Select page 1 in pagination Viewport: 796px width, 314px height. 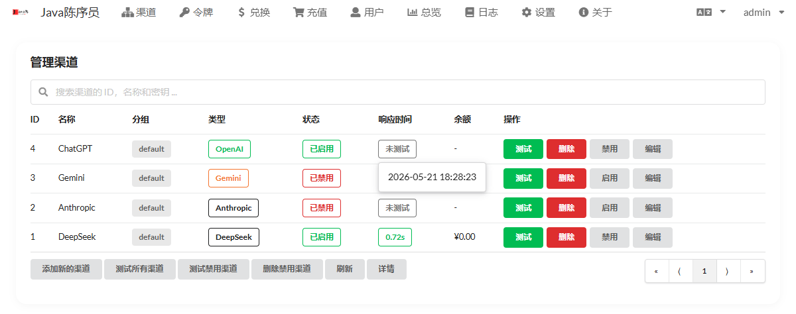pyautogui.click(x=704, y=271)
